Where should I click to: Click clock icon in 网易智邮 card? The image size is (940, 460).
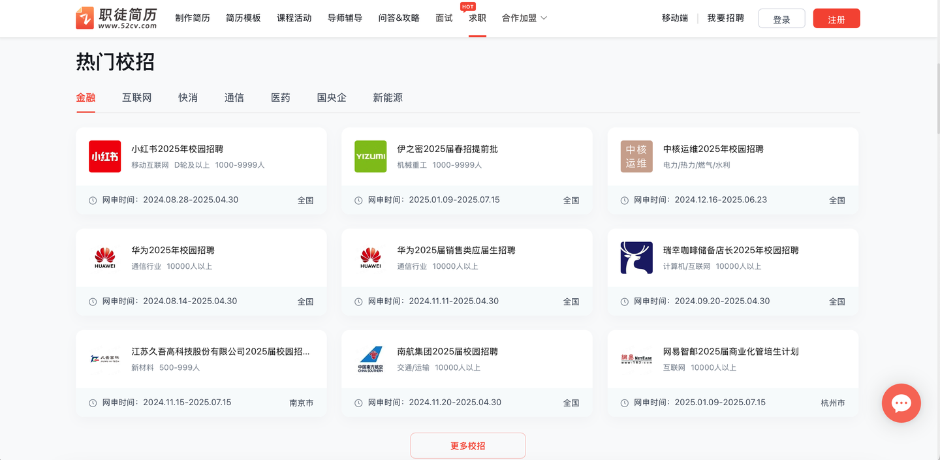(625, 403)
